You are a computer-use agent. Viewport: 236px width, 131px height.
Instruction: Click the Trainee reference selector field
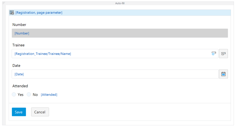[x=115, y=54]
